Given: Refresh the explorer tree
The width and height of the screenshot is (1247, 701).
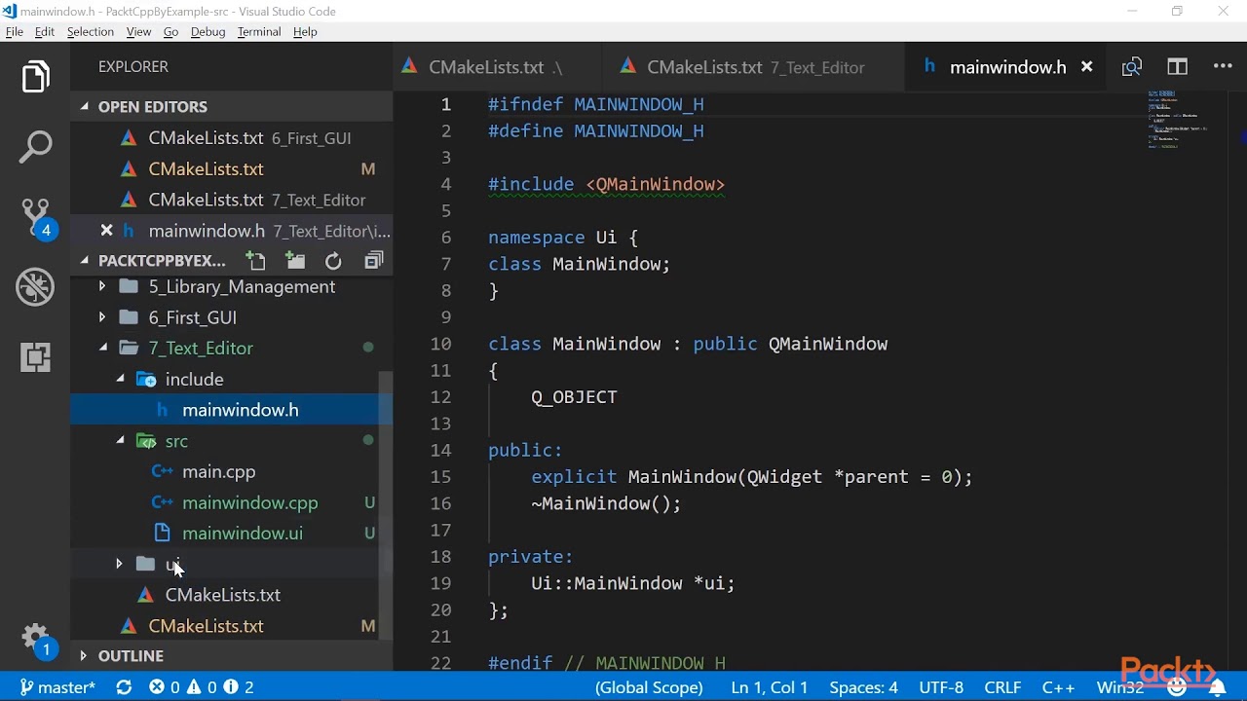Looking at the screenshot, I should 333,261.
